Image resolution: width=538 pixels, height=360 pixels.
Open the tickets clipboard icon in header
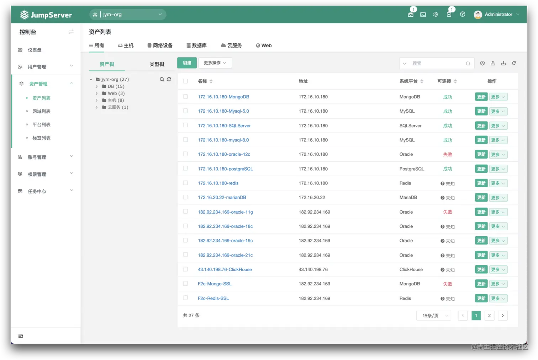coord(449,15)
